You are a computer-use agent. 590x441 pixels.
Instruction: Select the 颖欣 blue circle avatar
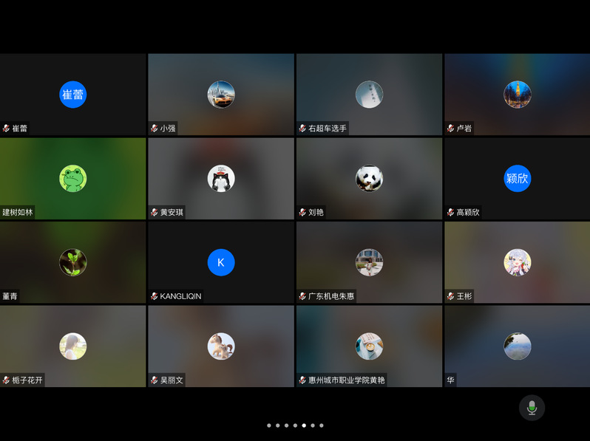click(x=517, y=178)
